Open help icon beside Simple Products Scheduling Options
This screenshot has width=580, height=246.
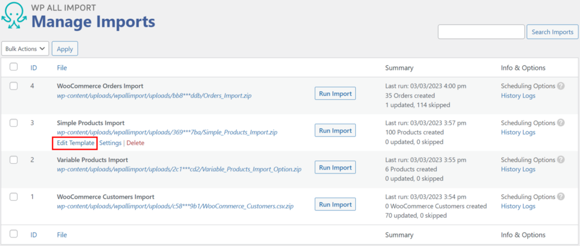coord(561,123)
